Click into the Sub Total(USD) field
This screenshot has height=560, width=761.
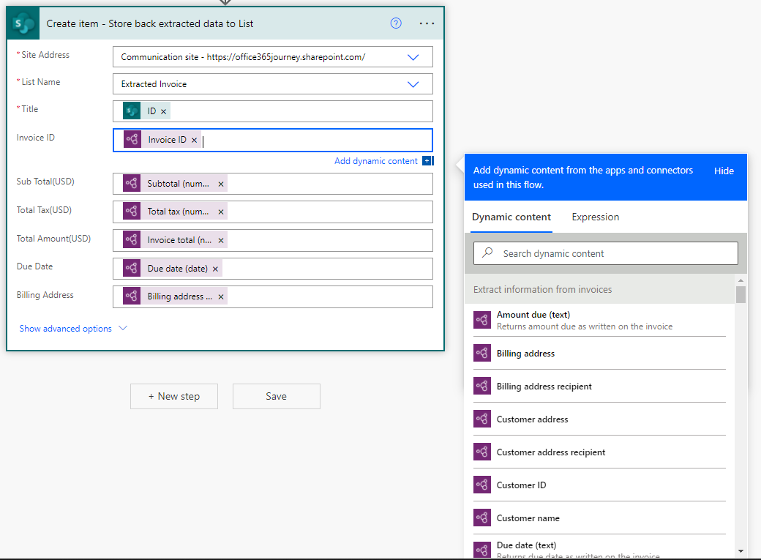273,184
